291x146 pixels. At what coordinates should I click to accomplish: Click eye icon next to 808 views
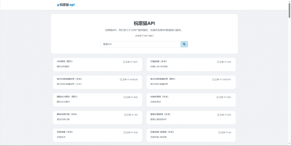click(132, 97)
